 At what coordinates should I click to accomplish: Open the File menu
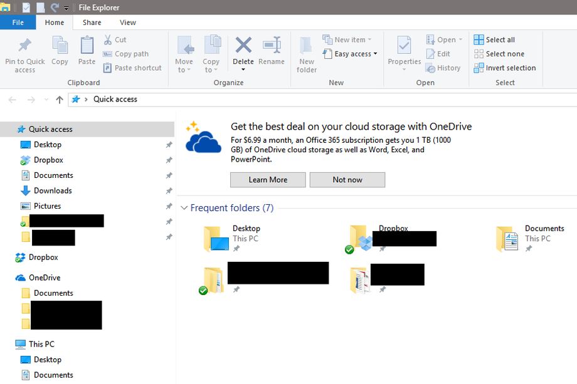click(x=18, y=23)
